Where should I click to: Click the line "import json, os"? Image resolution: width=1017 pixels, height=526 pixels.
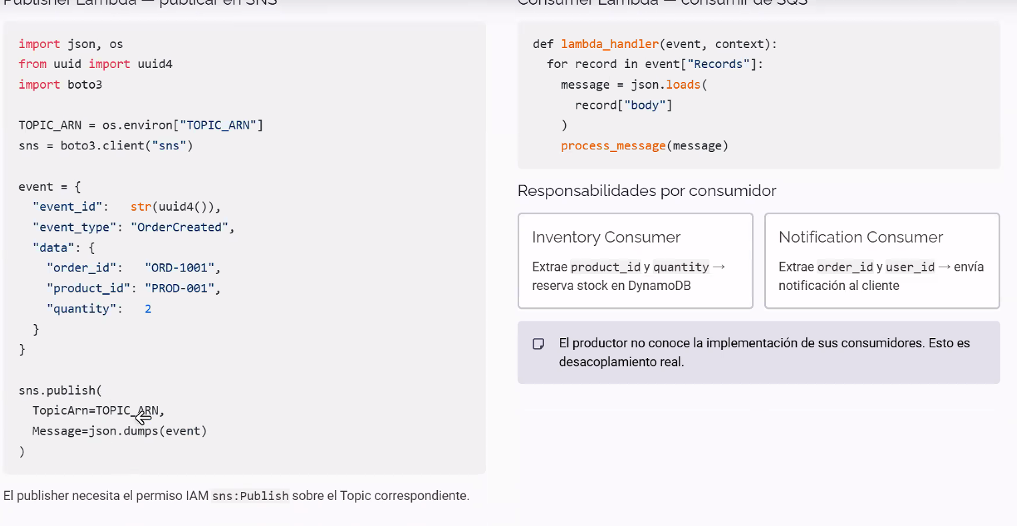[71, 44]
